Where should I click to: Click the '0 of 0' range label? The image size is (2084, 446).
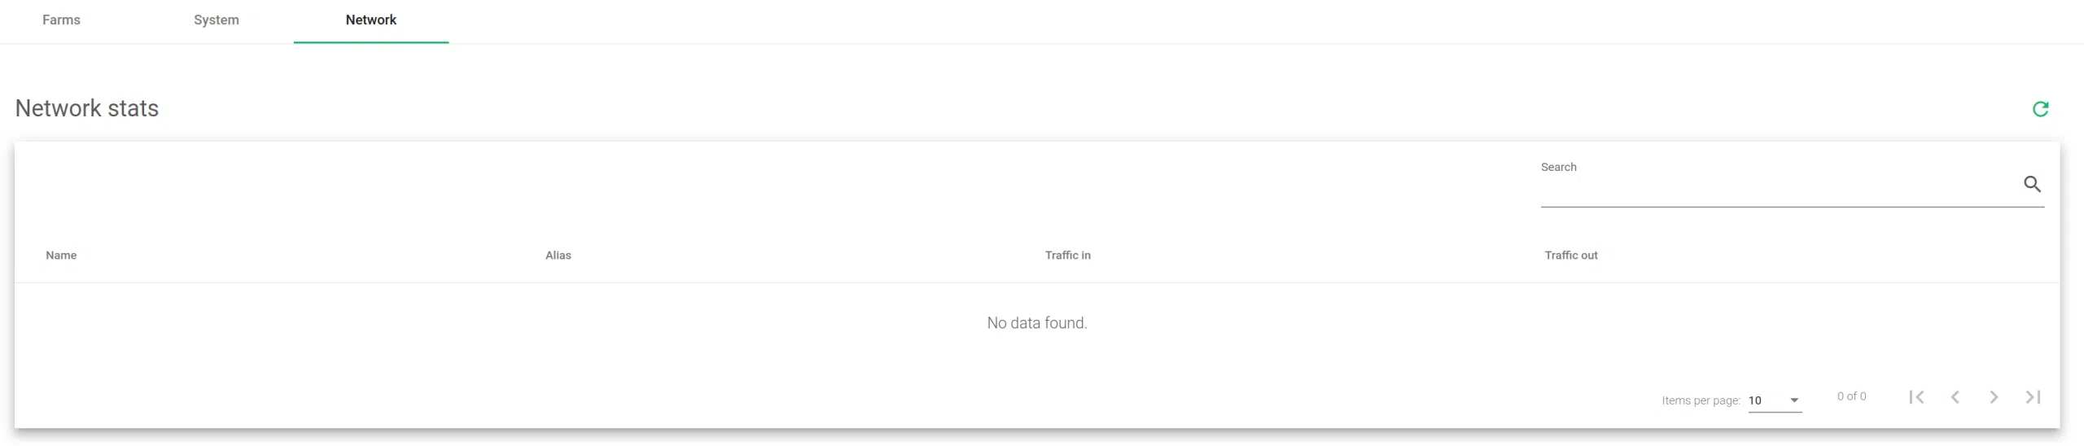pos(1851,396)
